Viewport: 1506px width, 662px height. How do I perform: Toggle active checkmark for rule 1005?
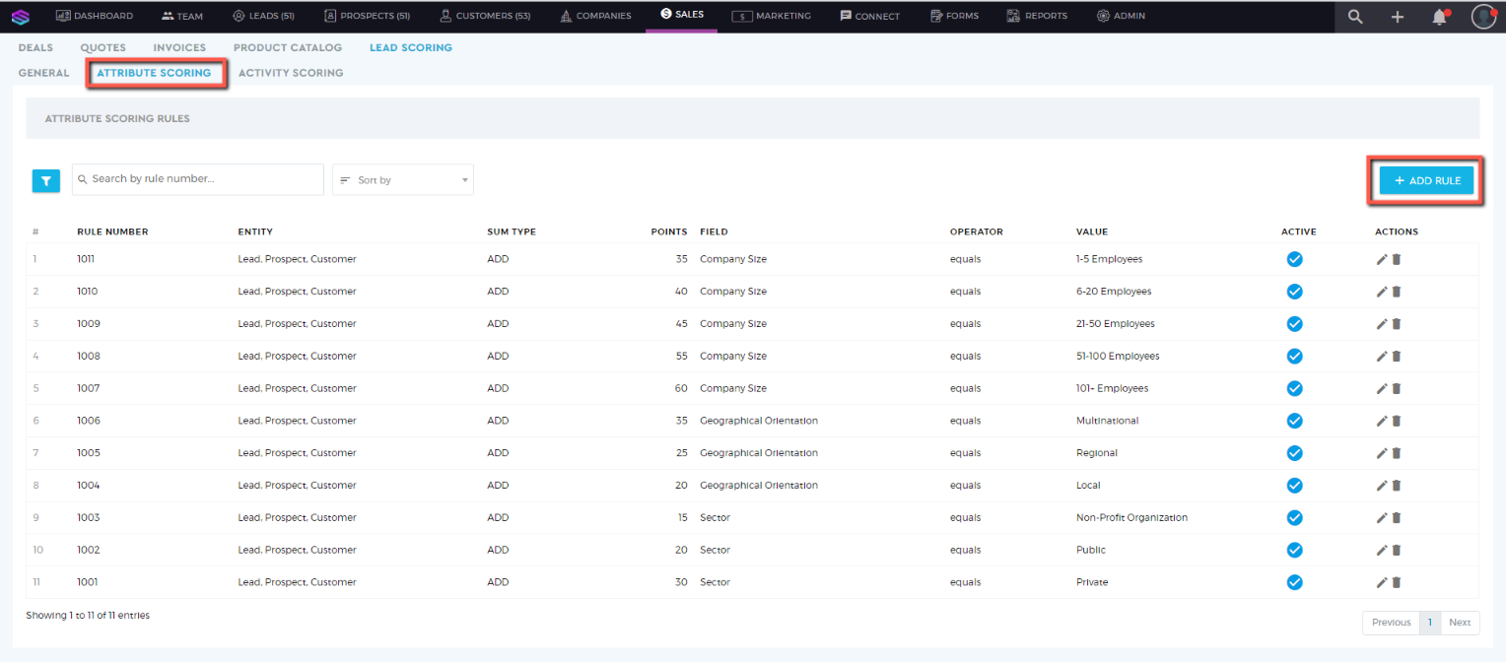(1295, 453)
